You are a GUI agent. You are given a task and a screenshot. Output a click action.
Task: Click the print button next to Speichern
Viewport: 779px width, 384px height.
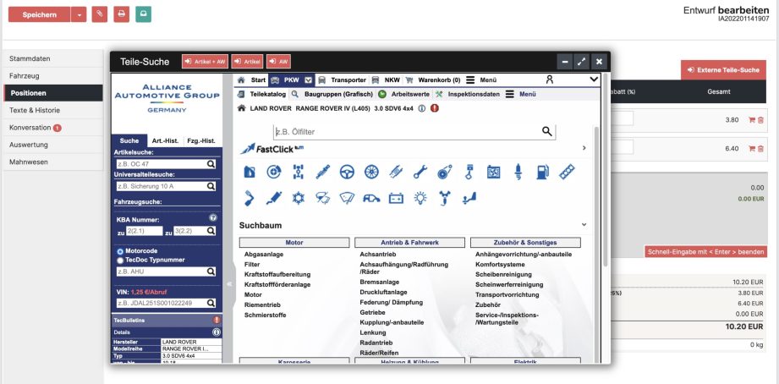[x=121, y=14]
